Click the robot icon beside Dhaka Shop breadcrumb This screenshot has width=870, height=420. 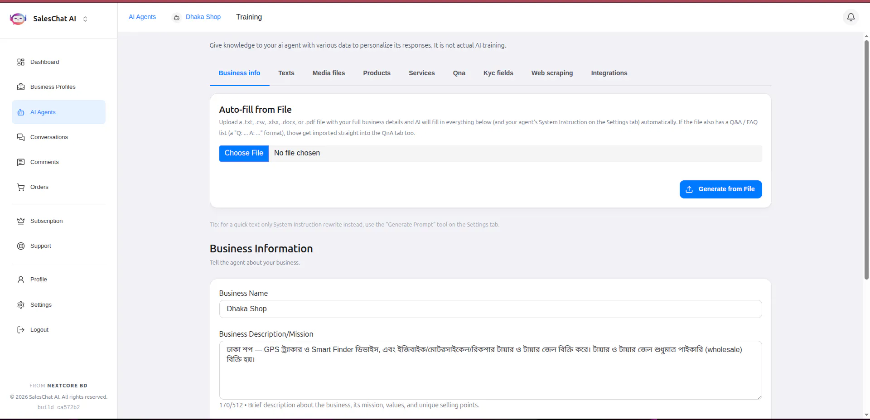177,17
